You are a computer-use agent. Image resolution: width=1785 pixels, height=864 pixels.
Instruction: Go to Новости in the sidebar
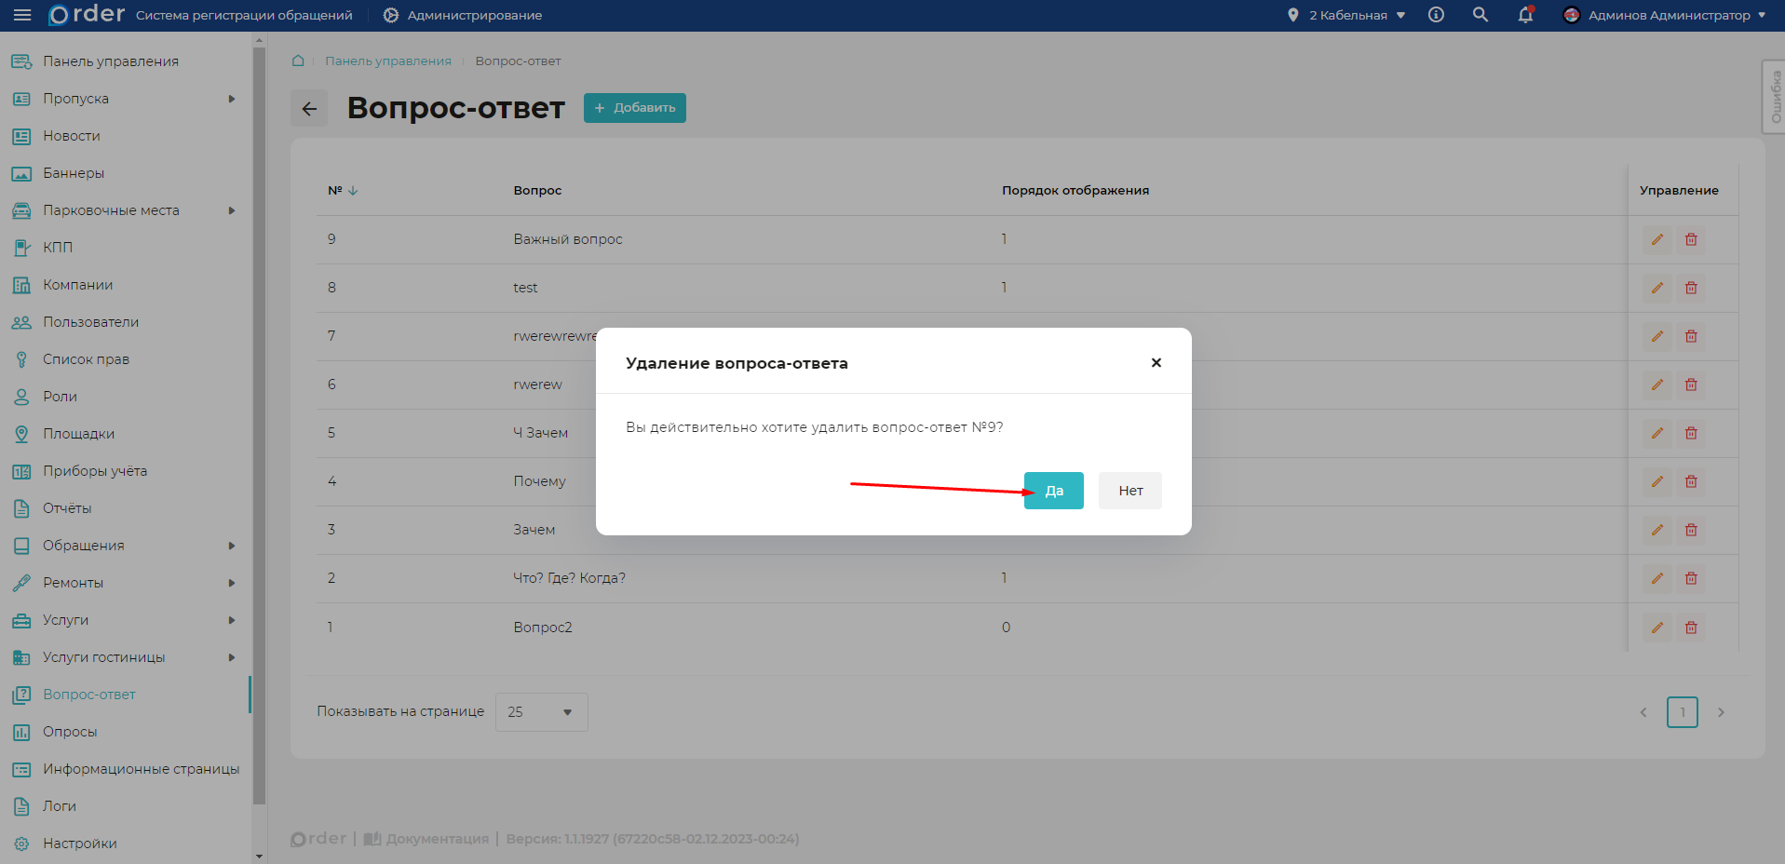tap(71, 136)
